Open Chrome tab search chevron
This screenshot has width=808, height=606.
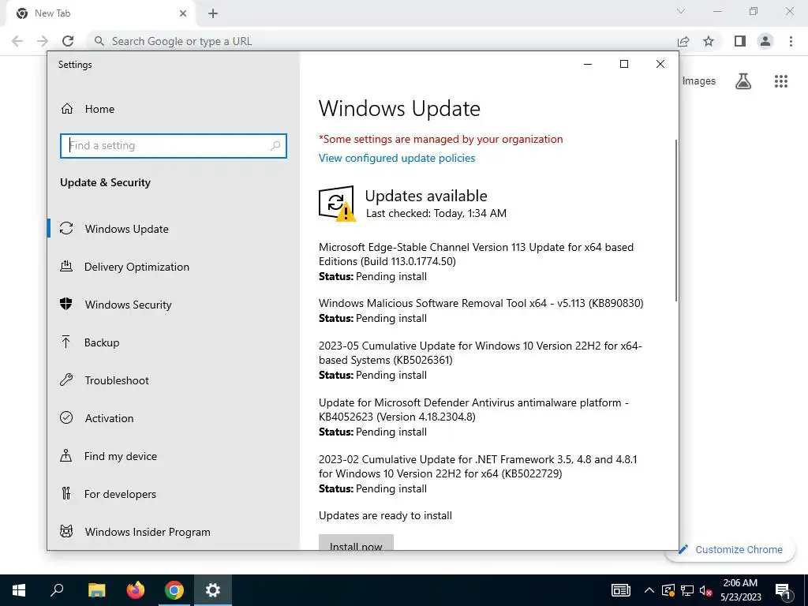coord(681,11)
